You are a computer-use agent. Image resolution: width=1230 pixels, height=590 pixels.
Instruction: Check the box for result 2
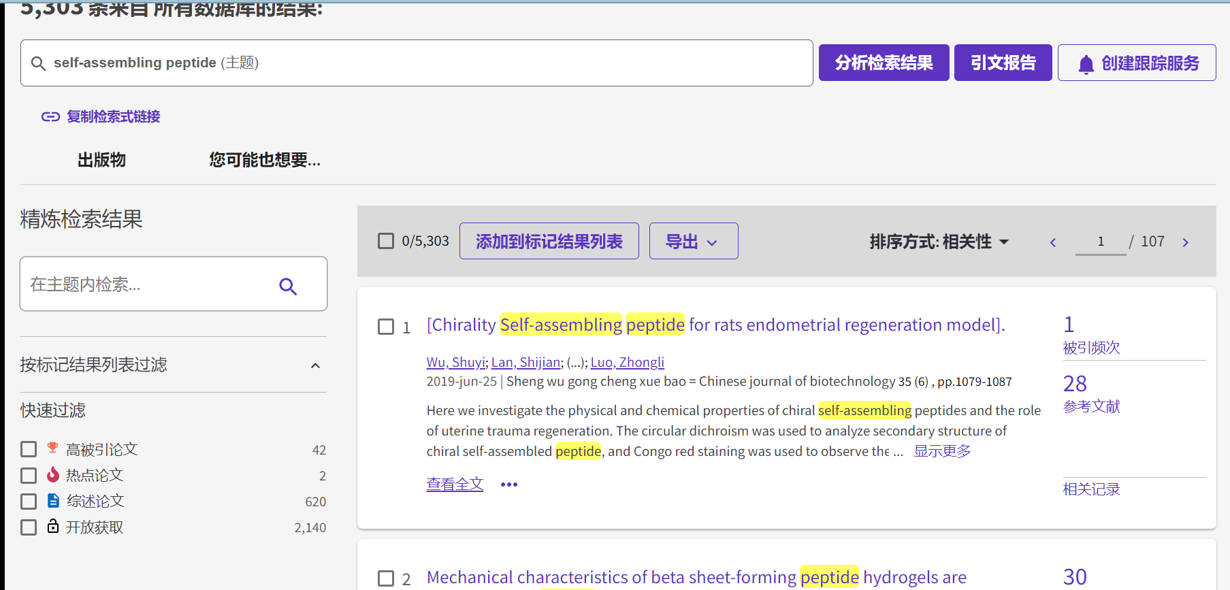click(386, 578)
